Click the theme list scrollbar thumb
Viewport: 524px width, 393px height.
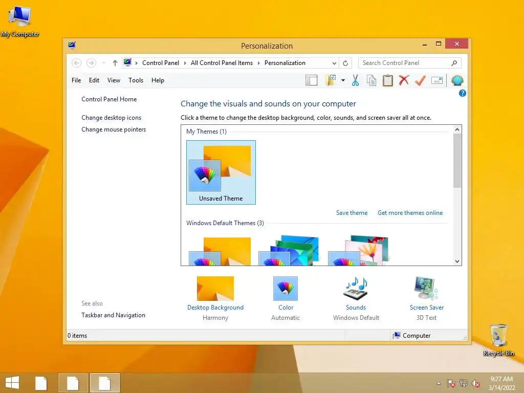click(457, 161)
